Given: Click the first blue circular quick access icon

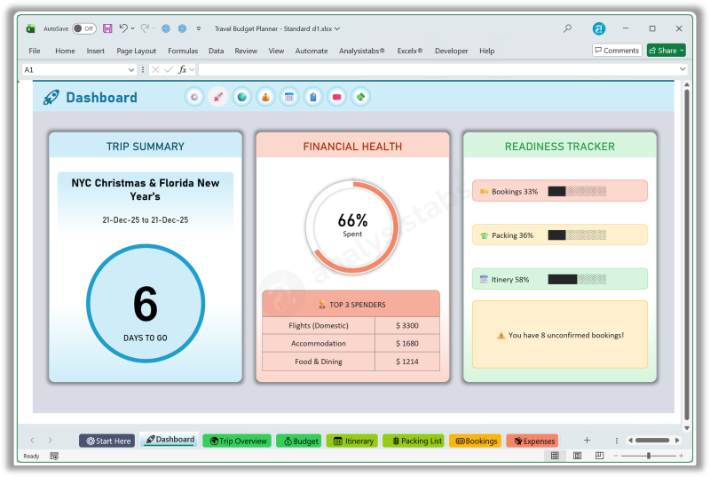Looking at the screenshot, I should [x=166, y=28].
